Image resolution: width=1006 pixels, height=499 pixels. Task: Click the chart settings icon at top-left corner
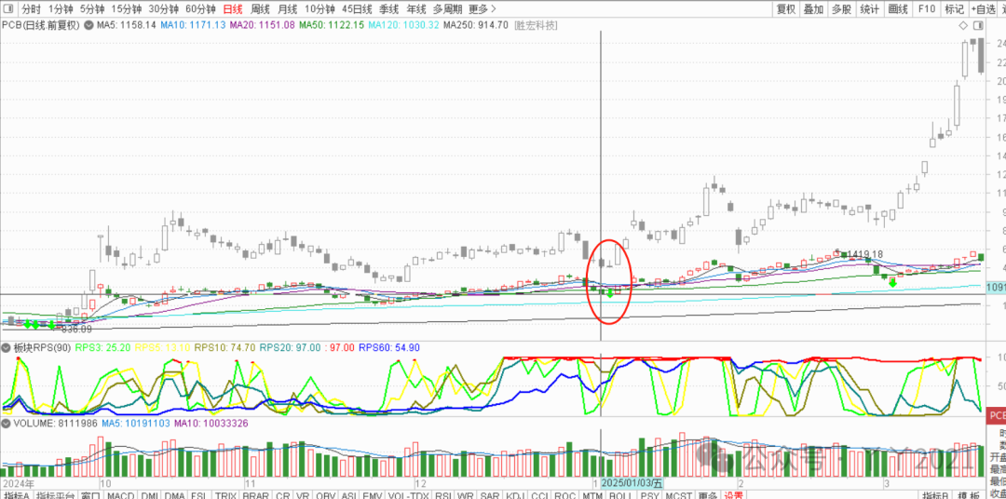coord(7,9)
